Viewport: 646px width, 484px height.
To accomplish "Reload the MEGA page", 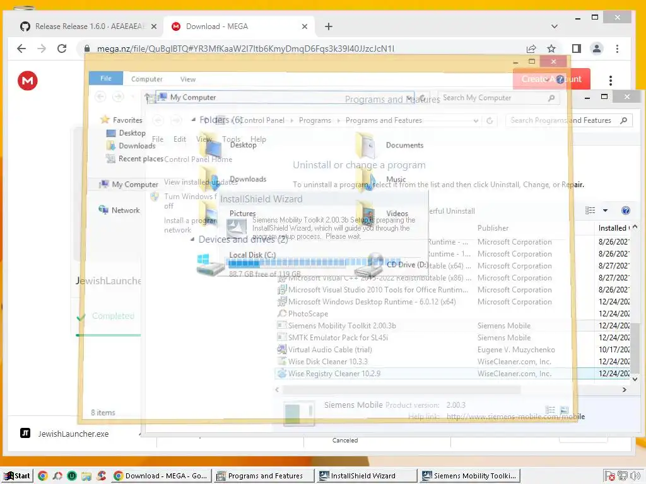I will click(x=62, y=49).
